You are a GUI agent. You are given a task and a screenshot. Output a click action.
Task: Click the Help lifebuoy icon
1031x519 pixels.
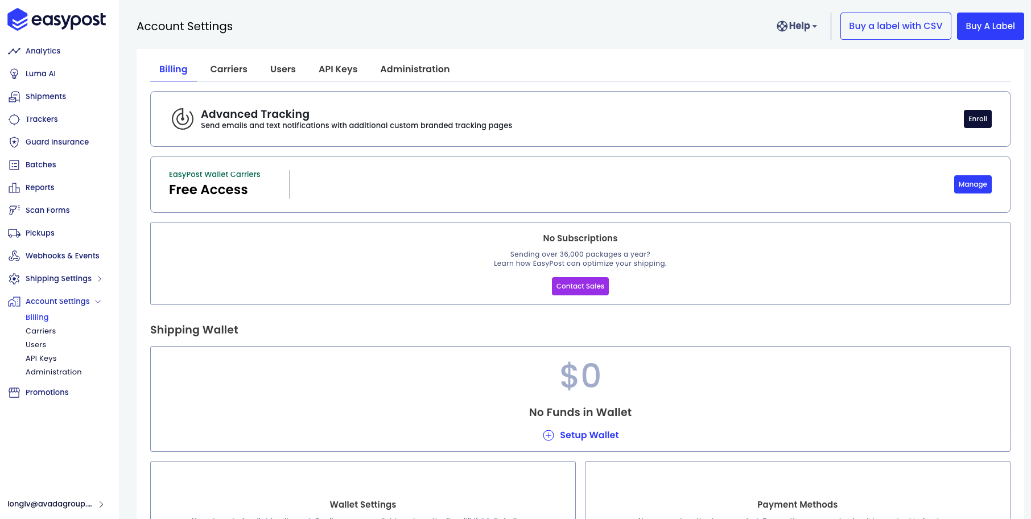pos(782,26)
